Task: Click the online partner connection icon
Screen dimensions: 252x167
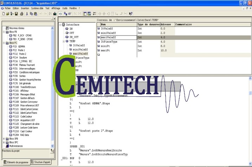Action: click(65, 14)
